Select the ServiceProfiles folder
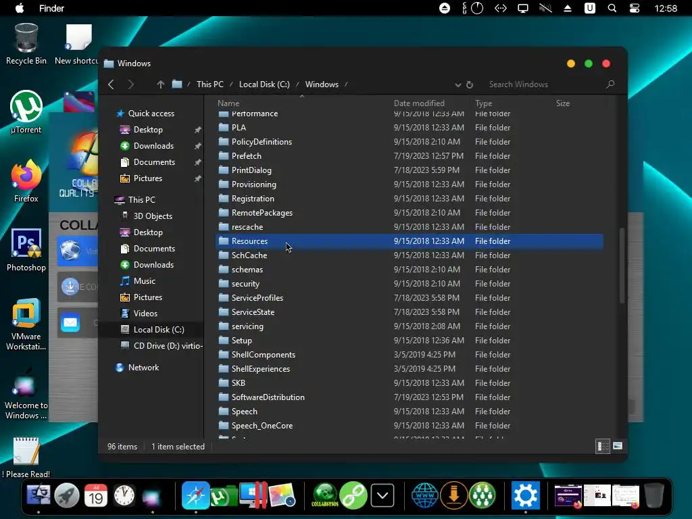This screenshot has height=519, width=692. [x=409, y=298]
